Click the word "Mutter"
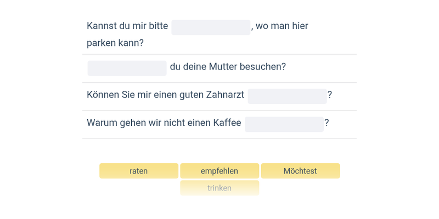 click(x=223, y=67)
